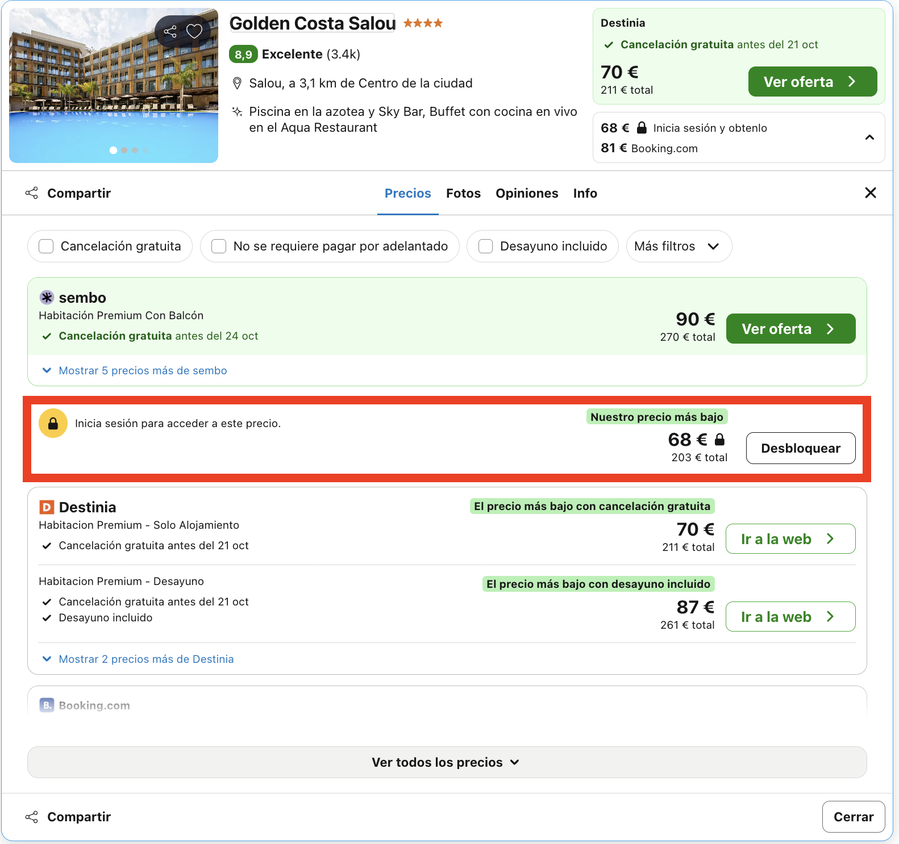Click Ver oferta for sembo 90 €
The image size is (899, 844).
pos(790,329)
